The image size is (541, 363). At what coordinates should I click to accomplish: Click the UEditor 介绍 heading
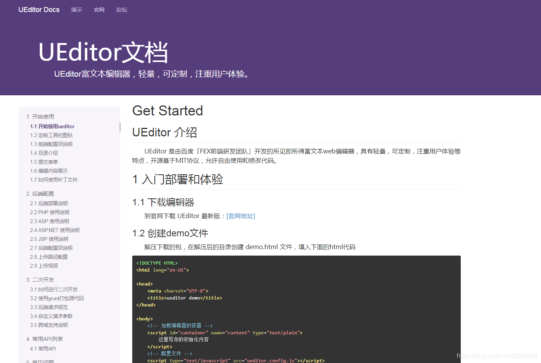pos(165,132)
